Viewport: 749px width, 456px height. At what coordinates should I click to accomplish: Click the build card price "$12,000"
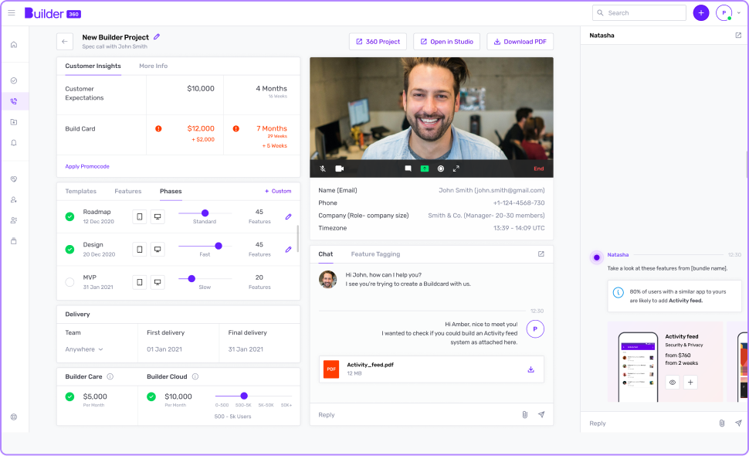(201, 128)
